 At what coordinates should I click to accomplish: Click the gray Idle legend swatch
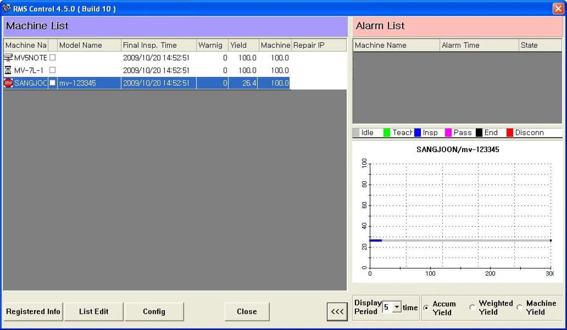pyautogui.click(x=356, y=132)
